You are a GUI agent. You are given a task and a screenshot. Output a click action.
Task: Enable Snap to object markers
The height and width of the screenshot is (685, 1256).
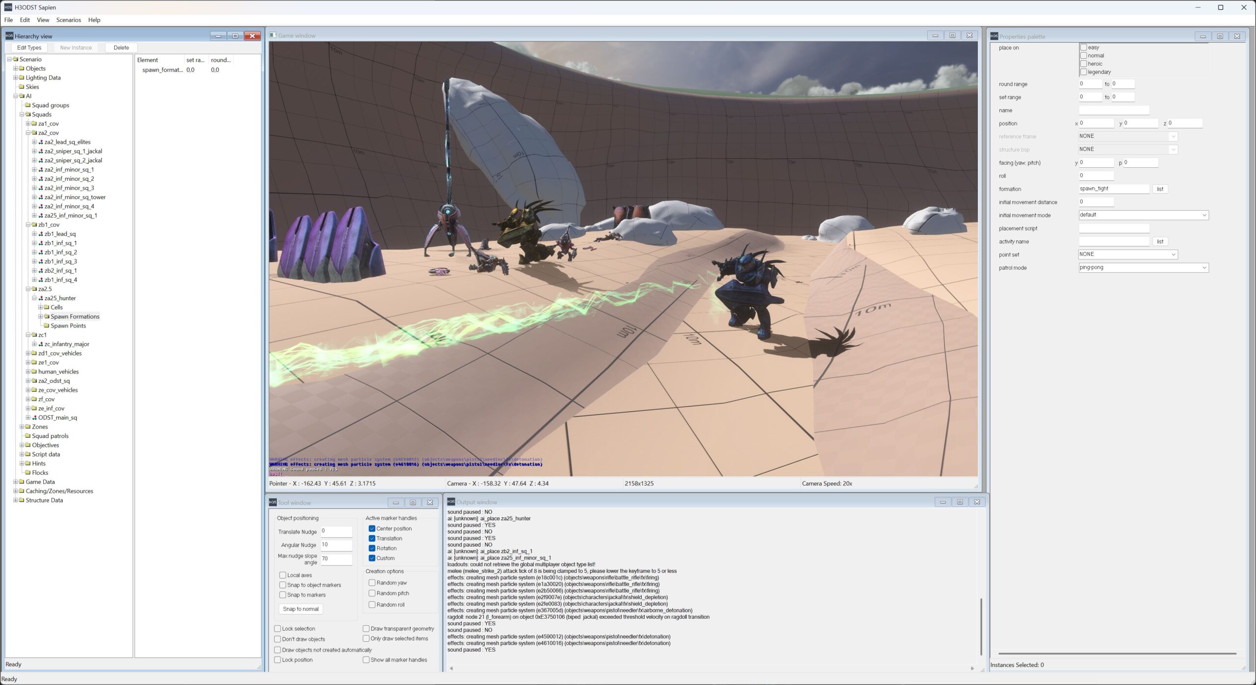coord(283,585)
